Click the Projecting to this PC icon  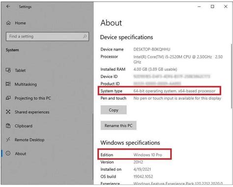pos(8,98)
